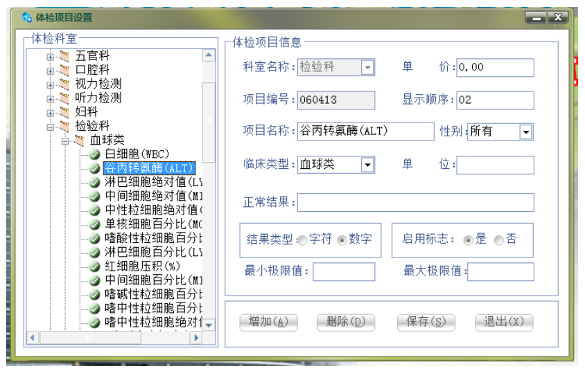
Task: Select 单核细胞百分比 item in the tree
Action: click(153, 224)
